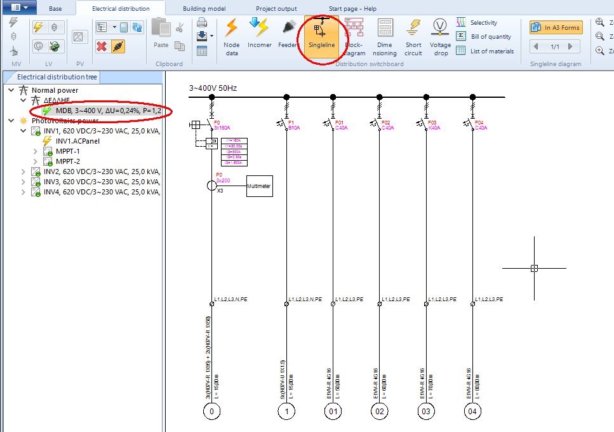The height and width of the screenshot is (432, 614).
Task: Select the Singleline diagram tool
Action: pos(322,36)
